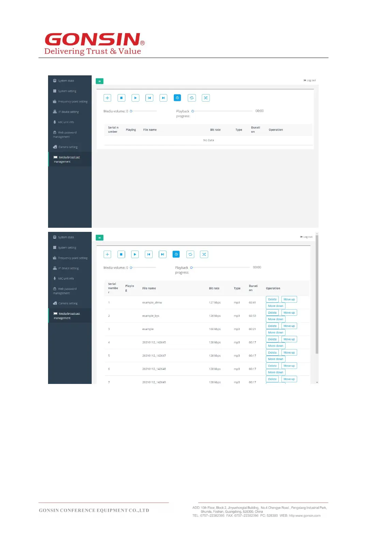Click the play icon in the populated-playlist screenshot
Screen dimensions: 367x551
tap(135, 254)
